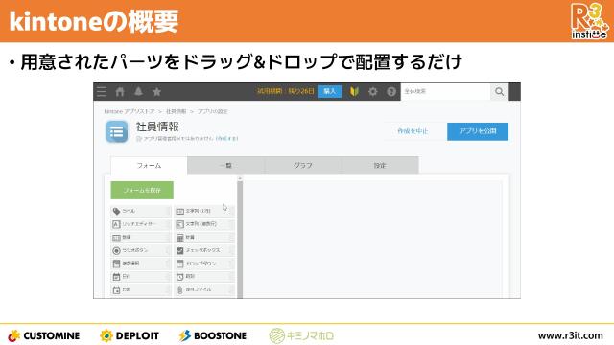The height and width of the screenshot is (345, 614).
Task: Open the kintone アプリストア breadcrumb link
Action: (x=130, y=111)
